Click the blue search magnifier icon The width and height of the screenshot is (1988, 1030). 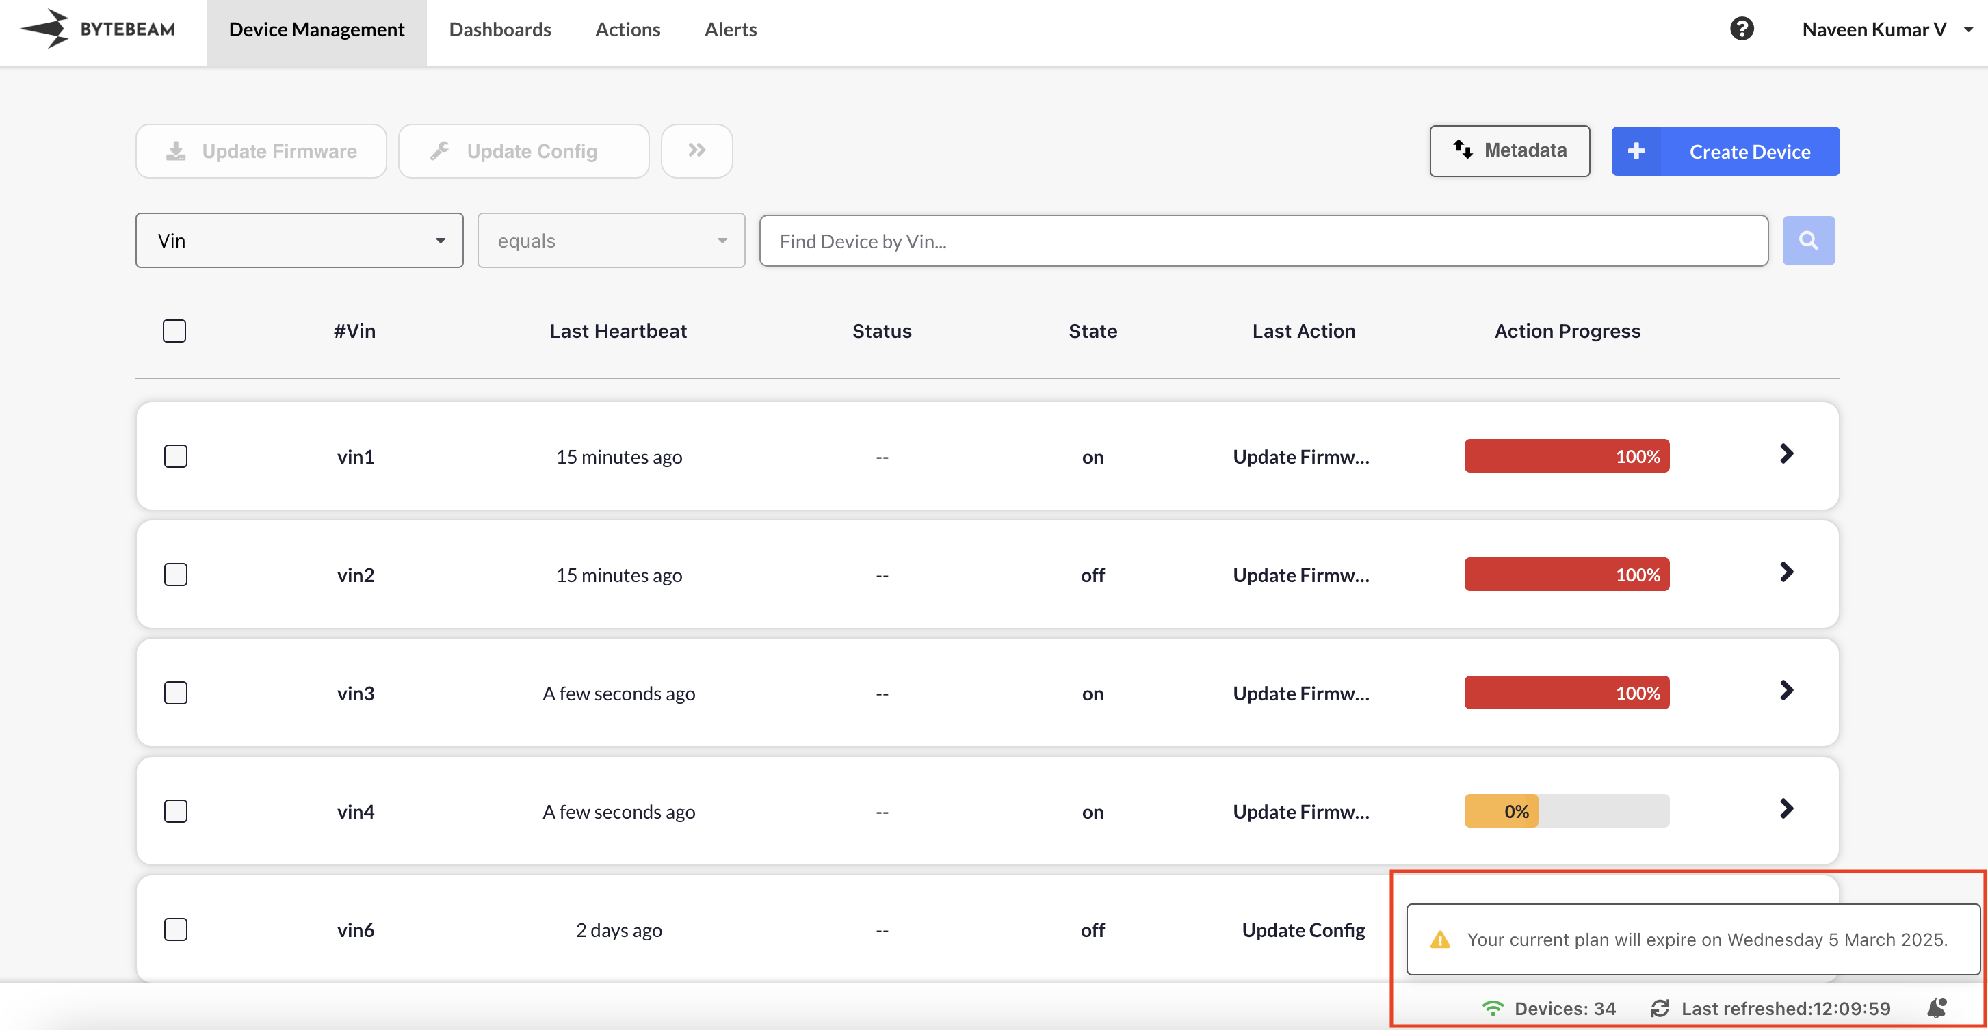pyautogui.click(x=1807, y=241)
